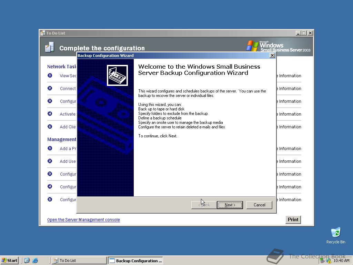Cancel the Backup Configuration Wizard

click(x=259, y=205)
